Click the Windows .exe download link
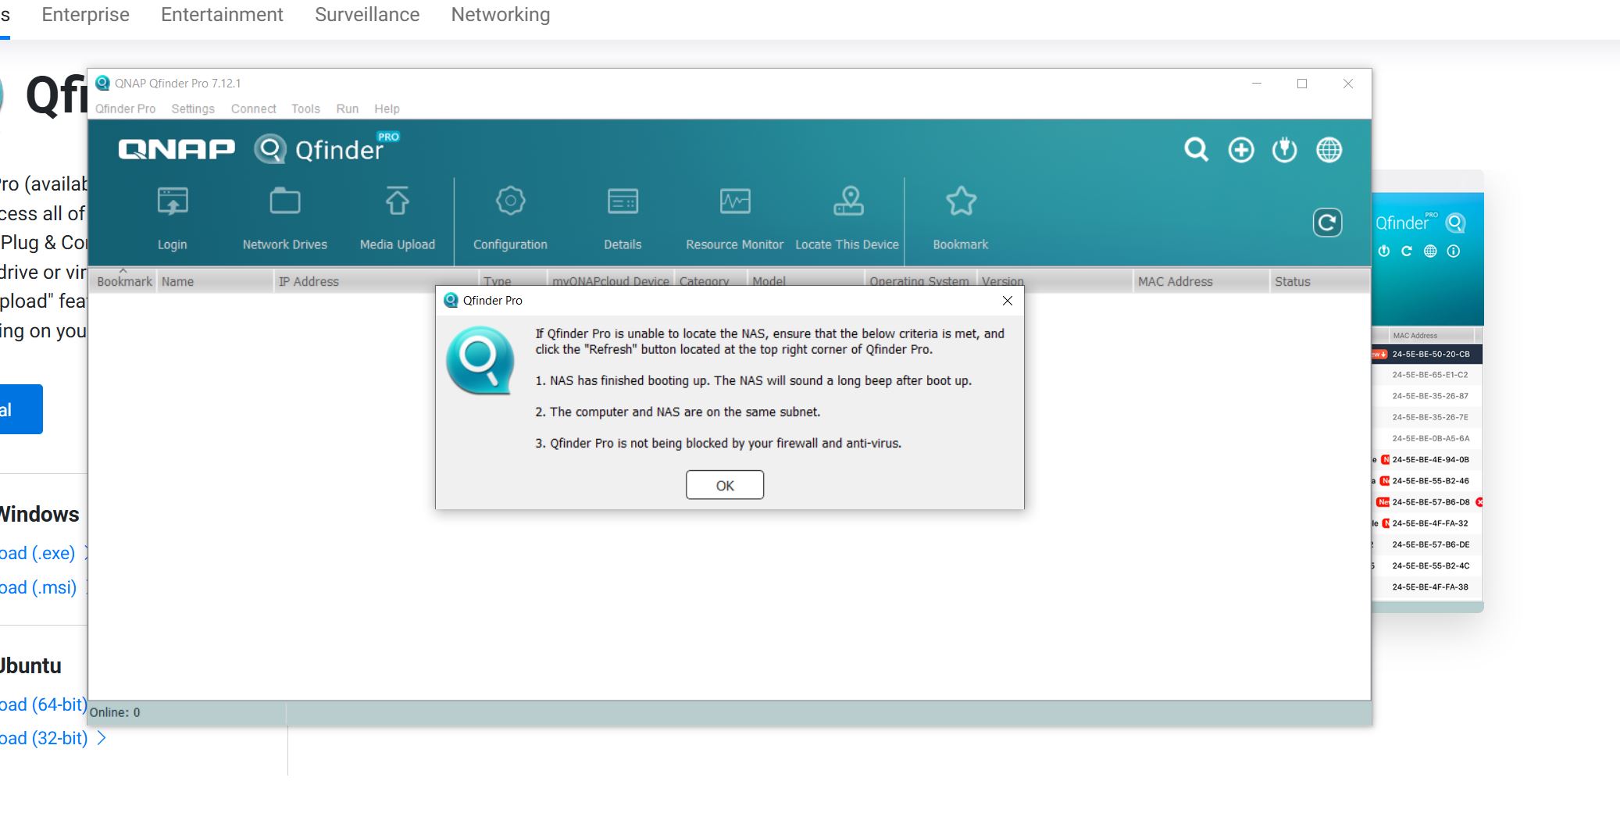This screenshot has height=813, width=1620. tap(37, 553)
